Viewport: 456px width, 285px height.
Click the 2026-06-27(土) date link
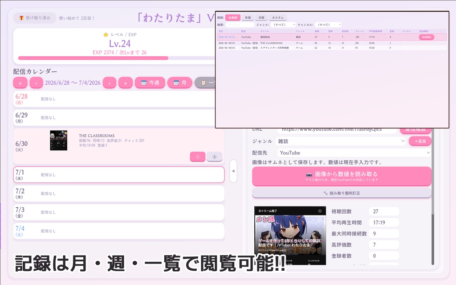coord(227,37)
